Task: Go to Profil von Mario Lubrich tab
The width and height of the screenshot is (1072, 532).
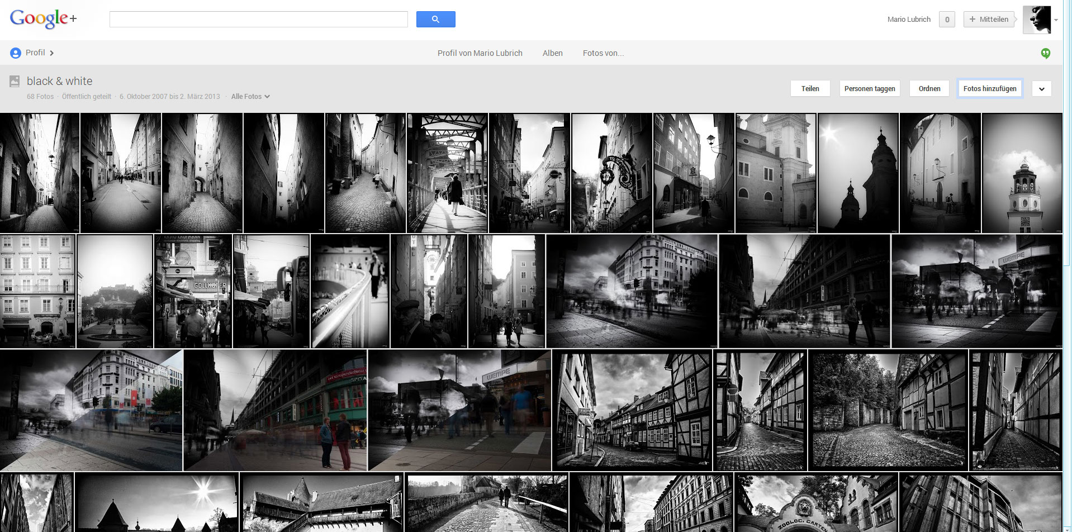Action: [x=480, y=53]
